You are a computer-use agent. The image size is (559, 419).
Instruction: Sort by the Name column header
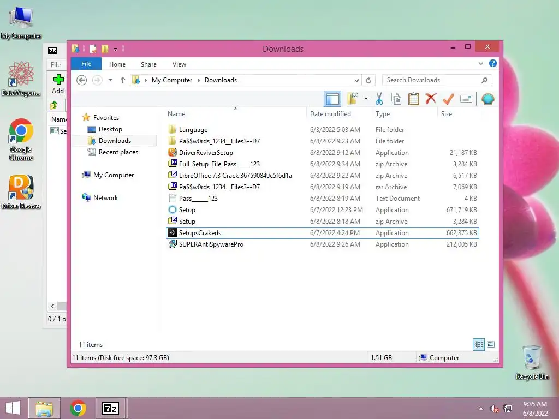235,114
